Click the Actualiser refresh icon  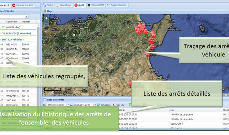pyautogui.click(x=98, y=105)
